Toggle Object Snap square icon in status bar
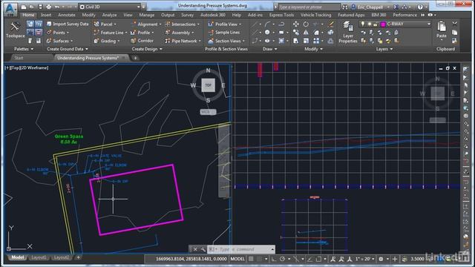Image resolution: width=475 pixels, height=267 pixels. (x=318, y=259)
